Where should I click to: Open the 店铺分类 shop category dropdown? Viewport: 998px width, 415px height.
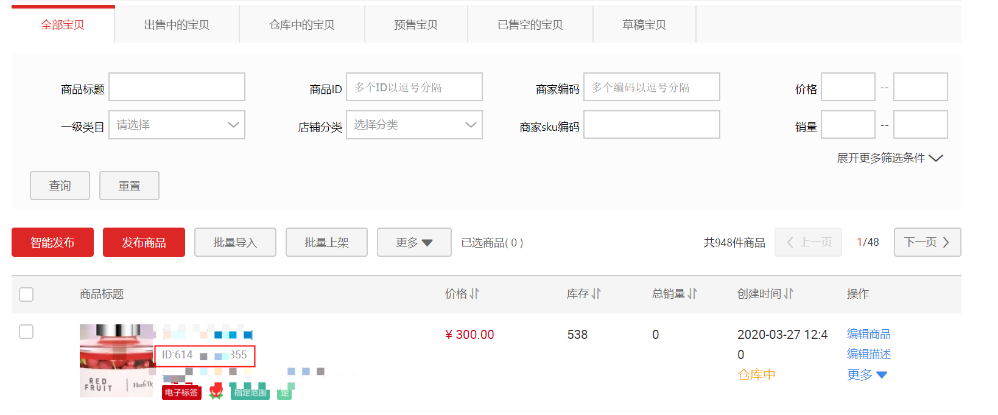pos(414,125)
